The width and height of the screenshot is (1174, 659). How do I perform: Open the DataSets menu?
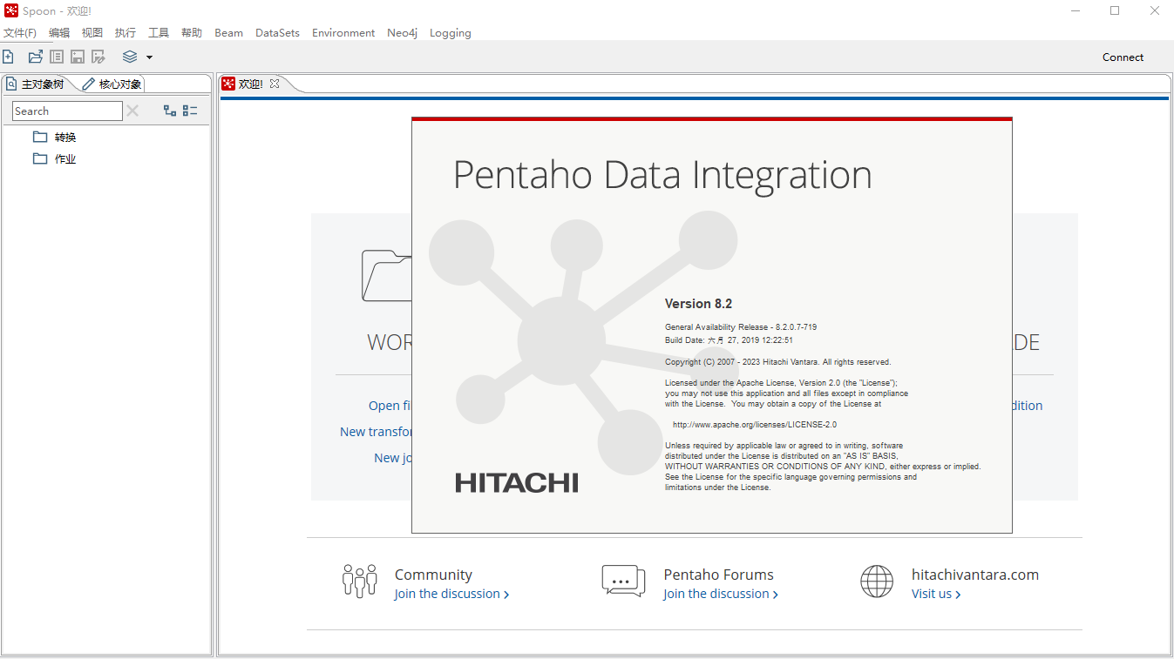point(277,33)
